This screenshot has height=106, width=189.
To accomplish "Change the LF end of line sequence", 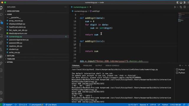I will tap(159, 105).
